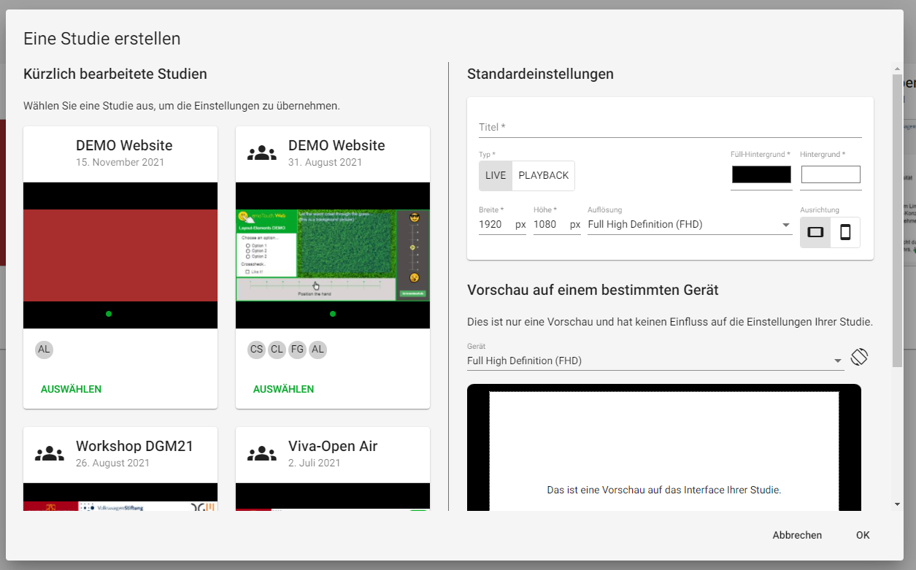This screenshot has height=570, width=916.
Task: Click the FG collaborator avatar
Action: pyautogui.click(x=297, y=350)
